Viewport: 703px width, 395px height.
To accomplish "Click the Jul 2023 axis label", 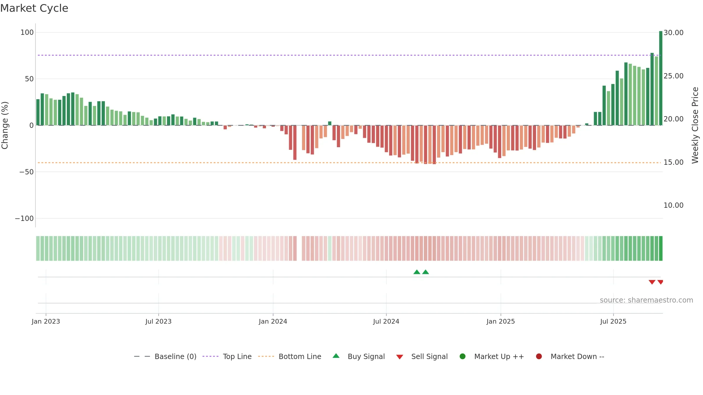I will pos(158,322).
